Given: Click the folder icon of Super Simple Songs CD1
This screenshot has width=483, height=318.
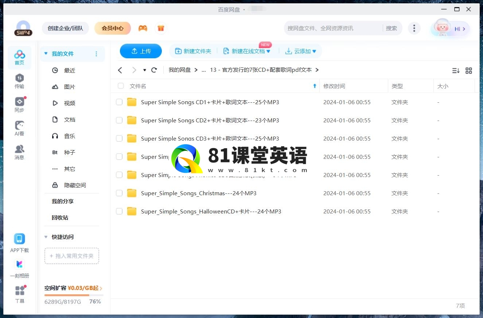Looking at the screenshot, I should point(132,102).
